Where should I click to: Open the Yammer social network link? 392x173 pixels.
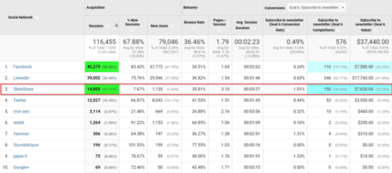21,134
